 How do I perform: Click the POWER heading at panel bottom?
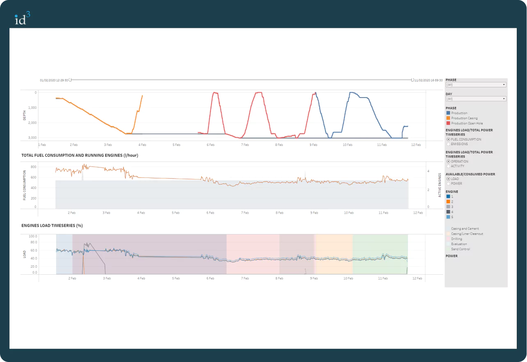tap(451, 256)
